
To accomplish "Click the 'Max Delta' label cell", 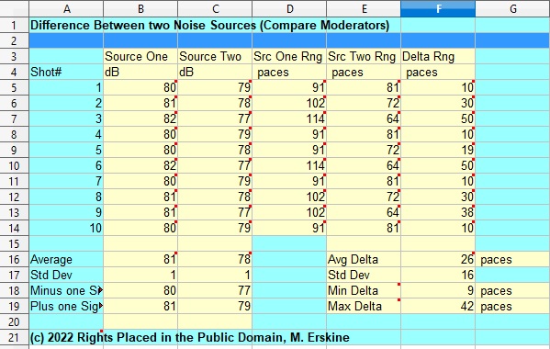I will (x=364, y=306).
